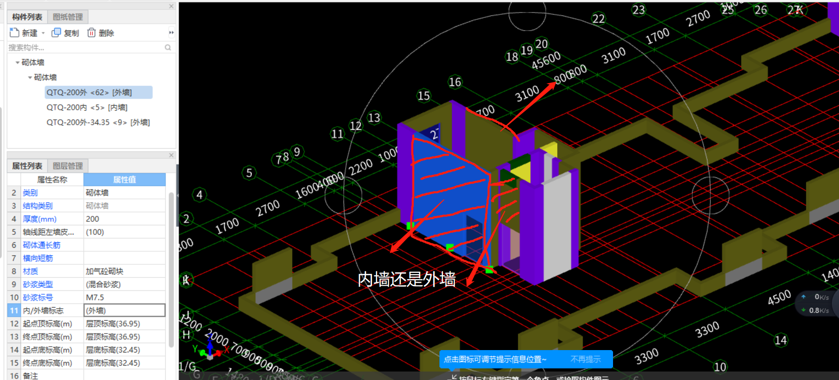Click the 复制 copy button

(65, 33)
